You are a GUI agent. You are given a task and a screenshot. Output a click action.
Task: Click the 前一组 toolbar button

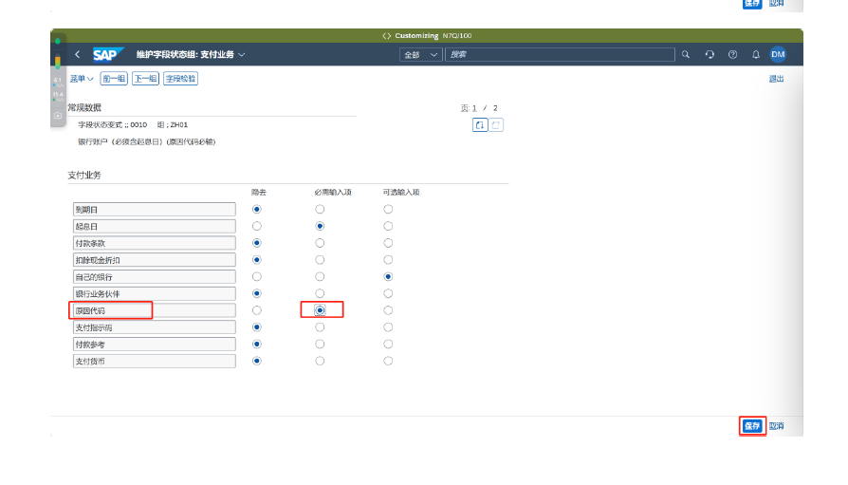pos(114,79)
